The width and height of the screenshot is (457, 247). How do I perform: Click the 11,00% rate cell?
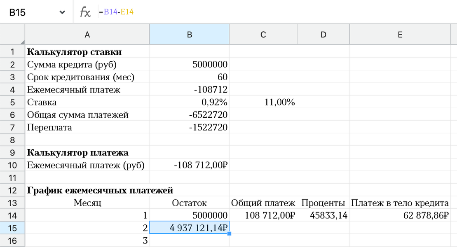[263, 102]
